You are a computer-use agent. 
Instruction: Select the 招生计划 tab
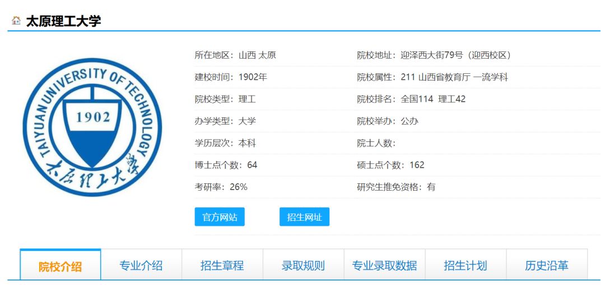[466, 265]
